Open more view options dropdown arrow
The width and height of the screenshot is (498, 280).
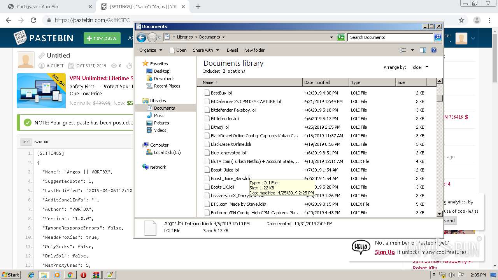[412, 50]
